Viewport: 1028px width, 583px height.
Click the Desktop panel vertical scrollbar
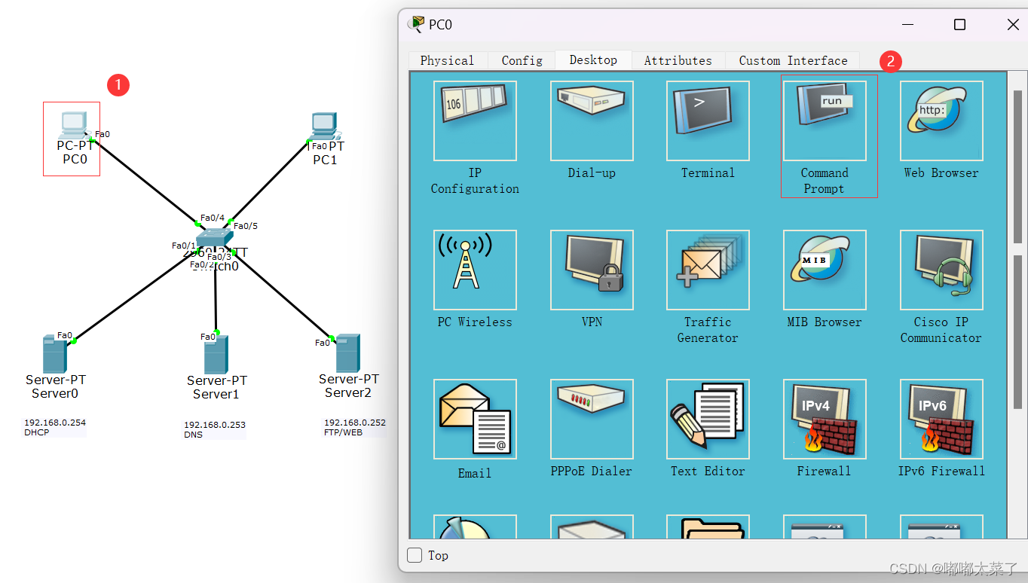[x=1017, y=167]
